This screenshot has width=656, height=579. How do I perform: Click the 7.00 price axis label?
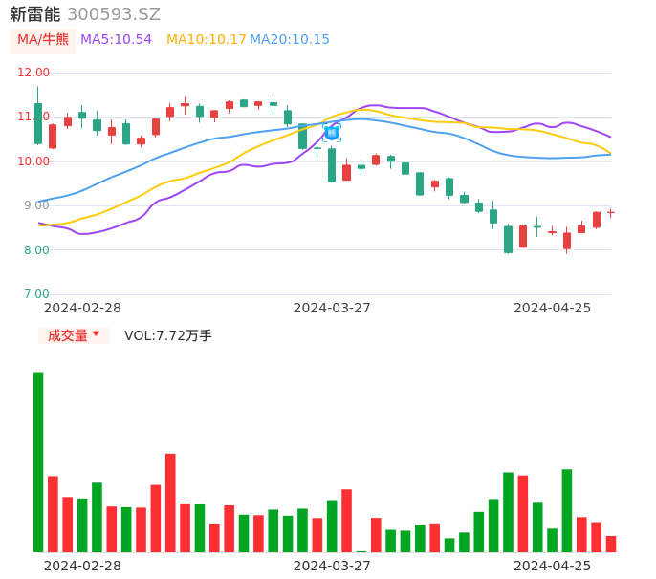click(37, 294)
